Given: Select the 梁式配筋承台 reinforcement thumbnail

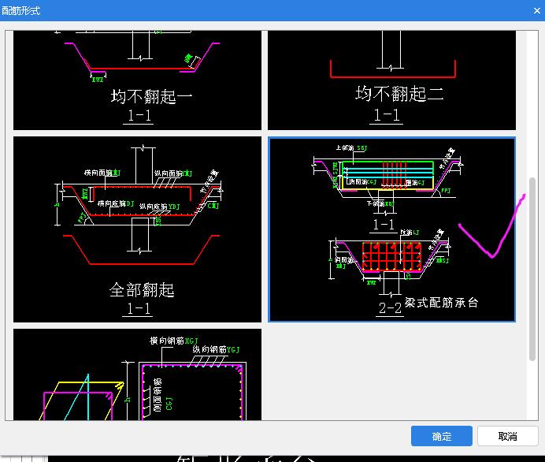Looking at the screenshot, I should pyautogui.click(x=391, y=229).
